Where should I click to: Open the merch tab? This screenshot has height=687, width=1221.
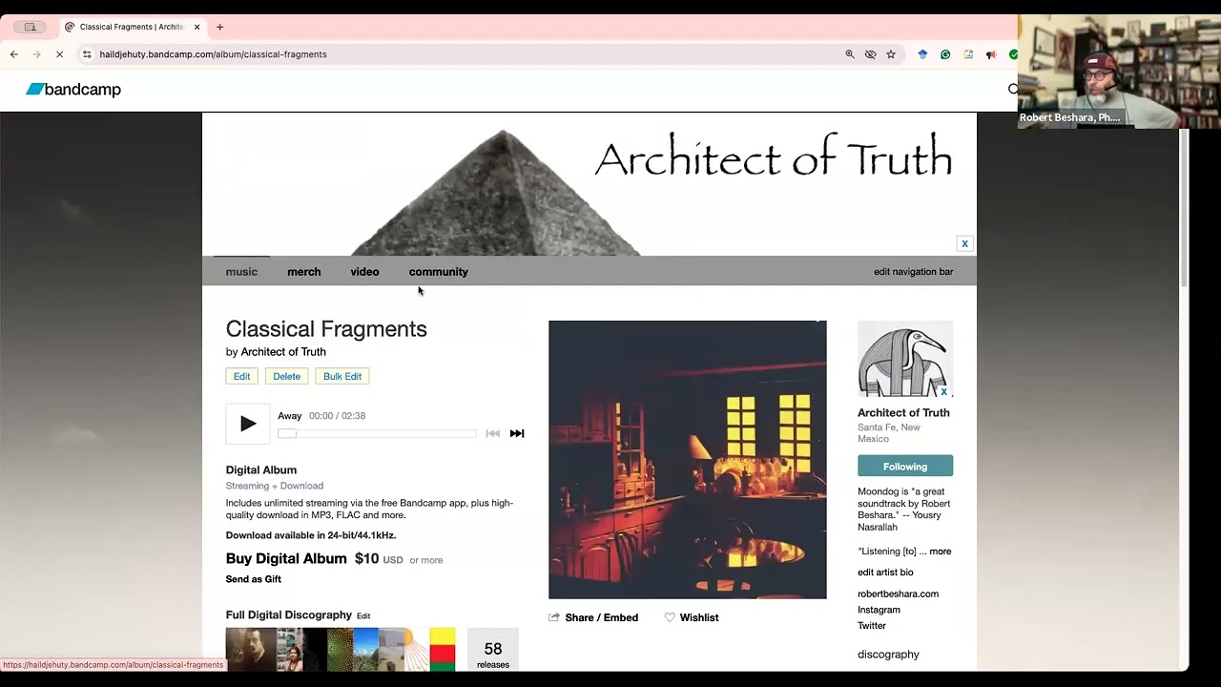point(304,272)
